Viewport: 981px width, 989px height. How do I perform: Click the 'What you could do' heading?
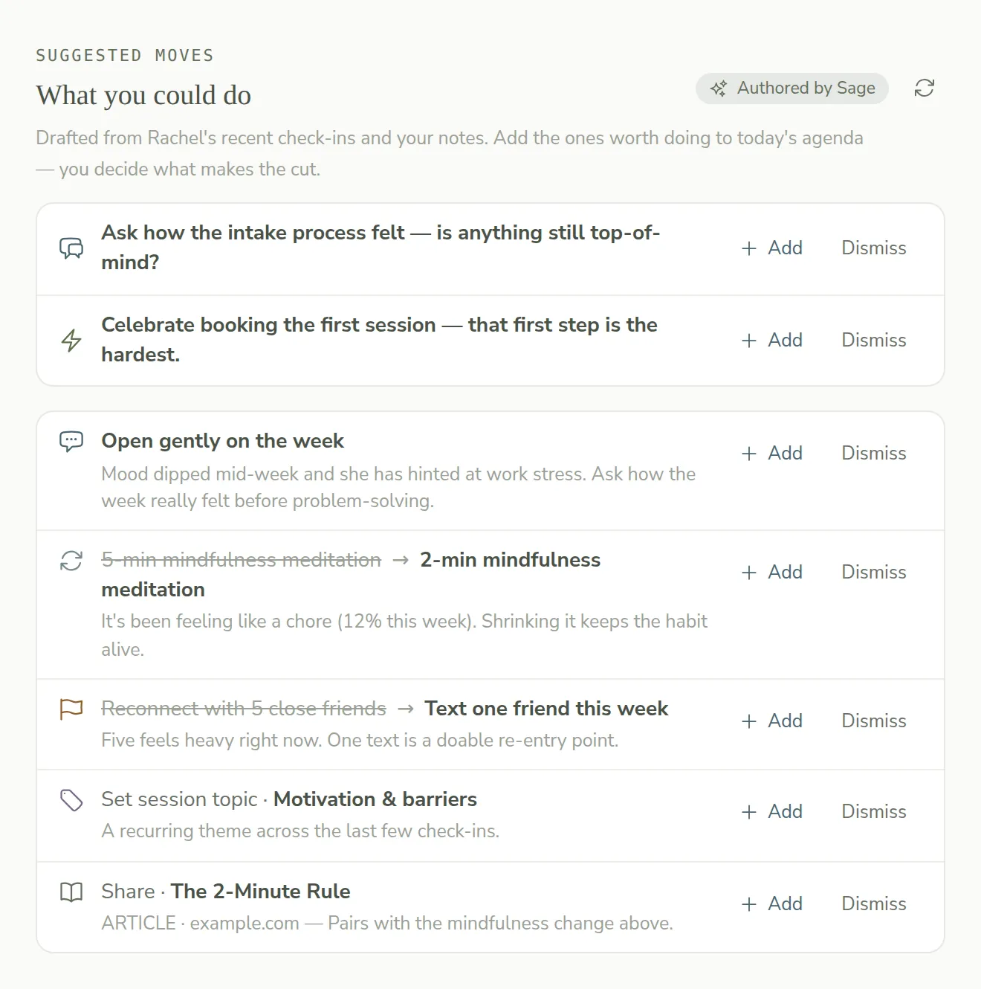pyautogui.click(x=143, y=95)
